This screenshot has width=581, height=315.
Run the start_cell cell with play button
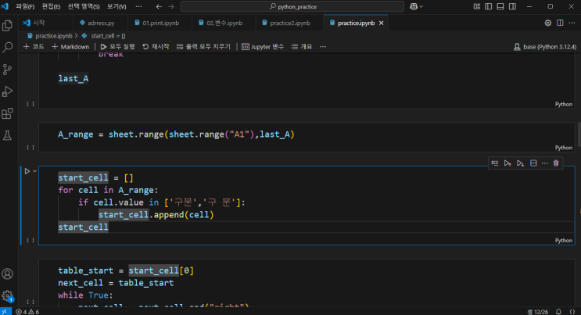click(27, 170)
